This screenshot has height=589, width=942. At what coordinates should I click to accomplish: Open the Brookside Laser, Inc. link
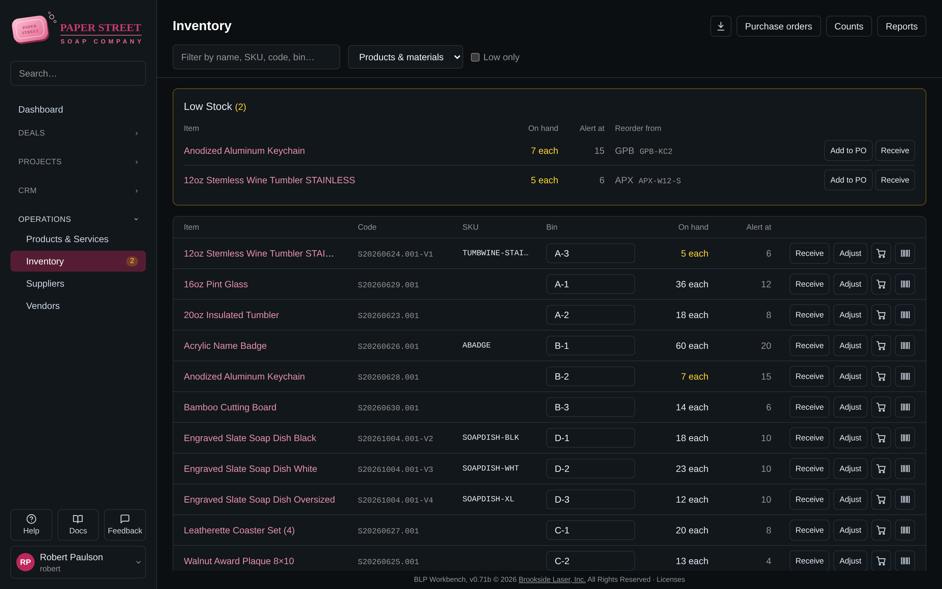point(552,579)
